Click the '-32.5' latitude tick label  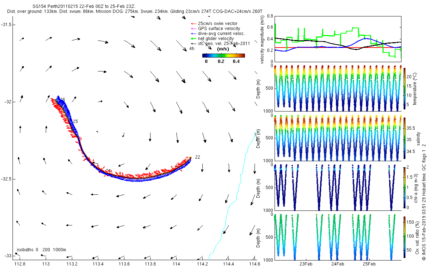[6, 179]
